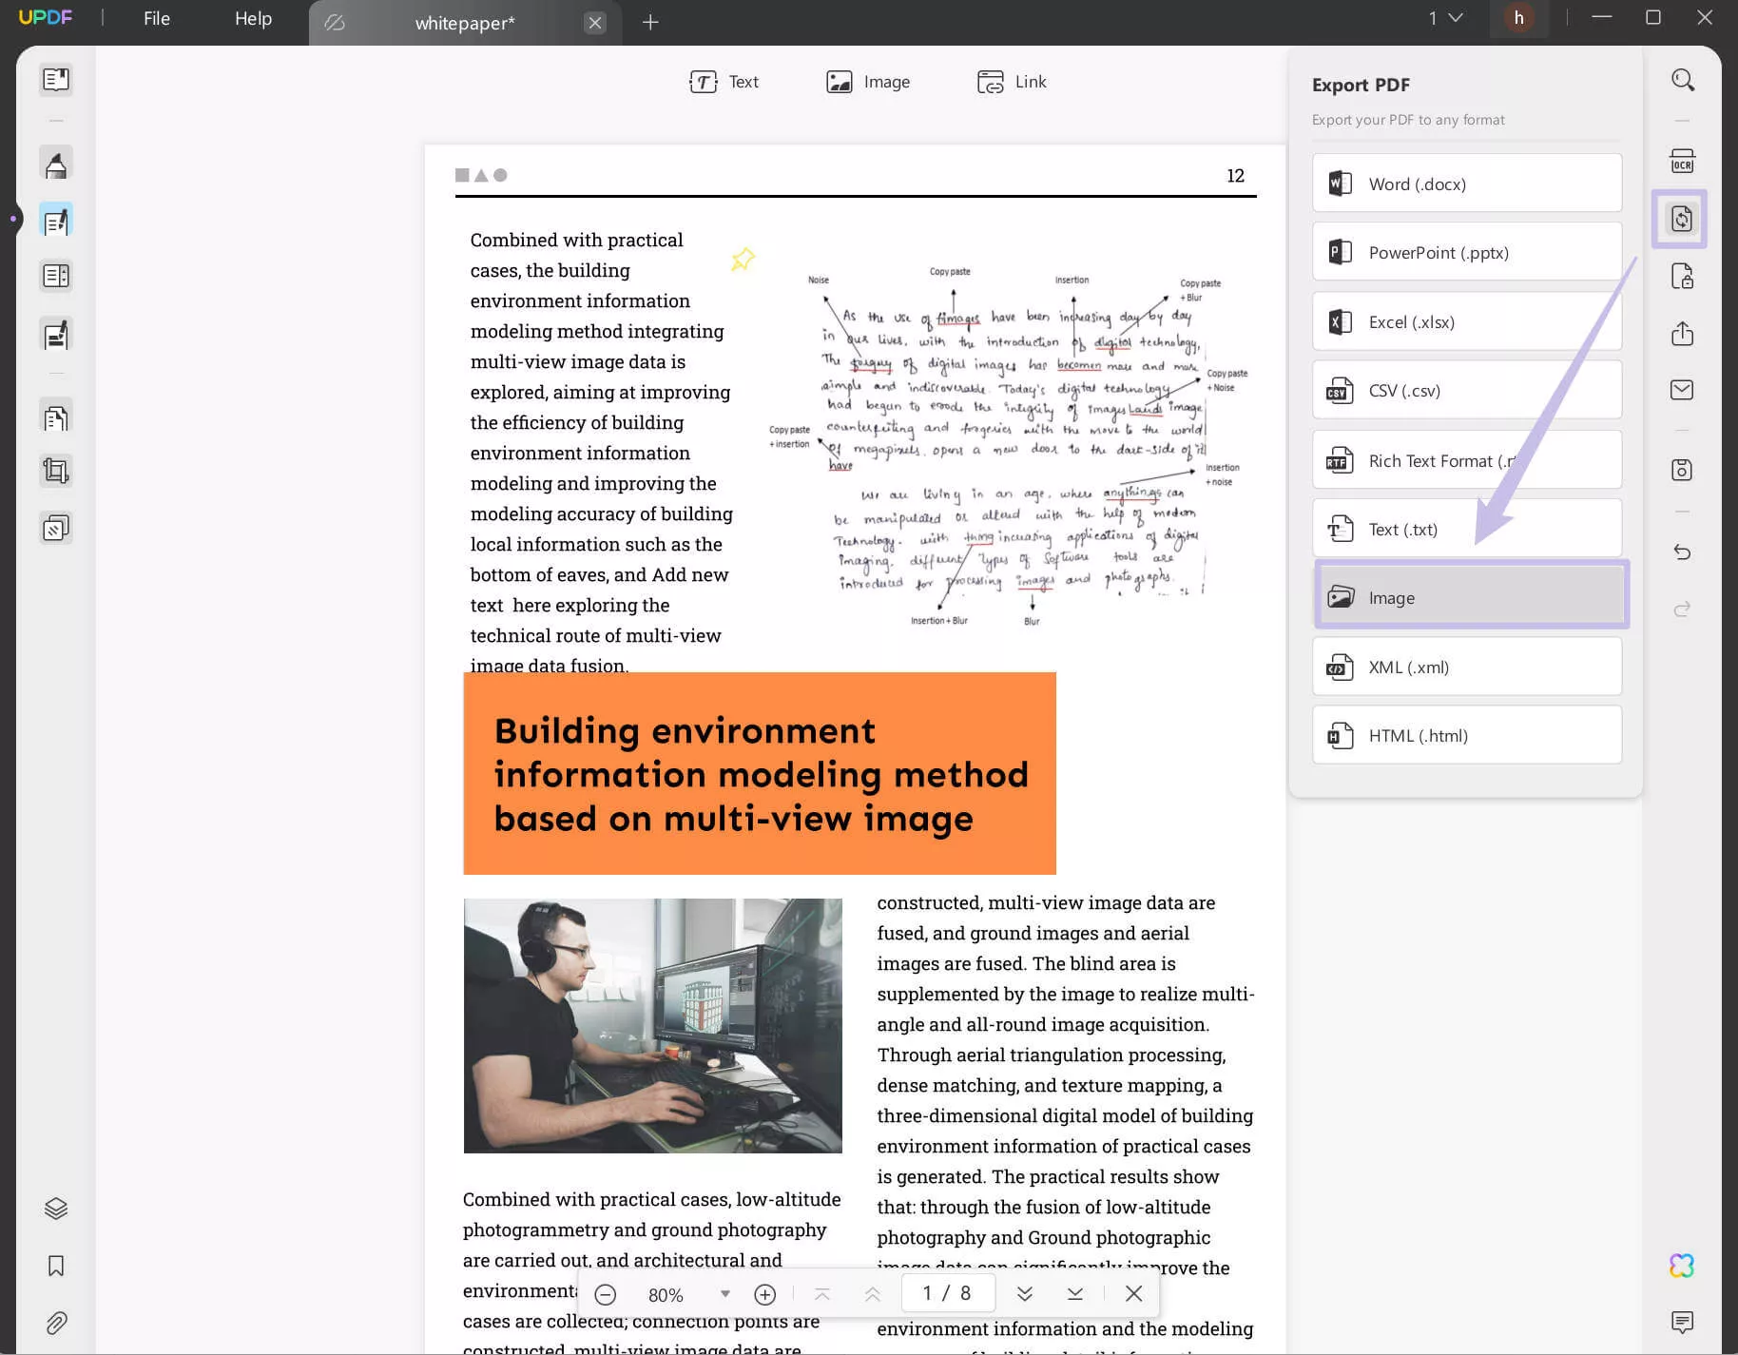Export as Rich Text Format

1467,460
